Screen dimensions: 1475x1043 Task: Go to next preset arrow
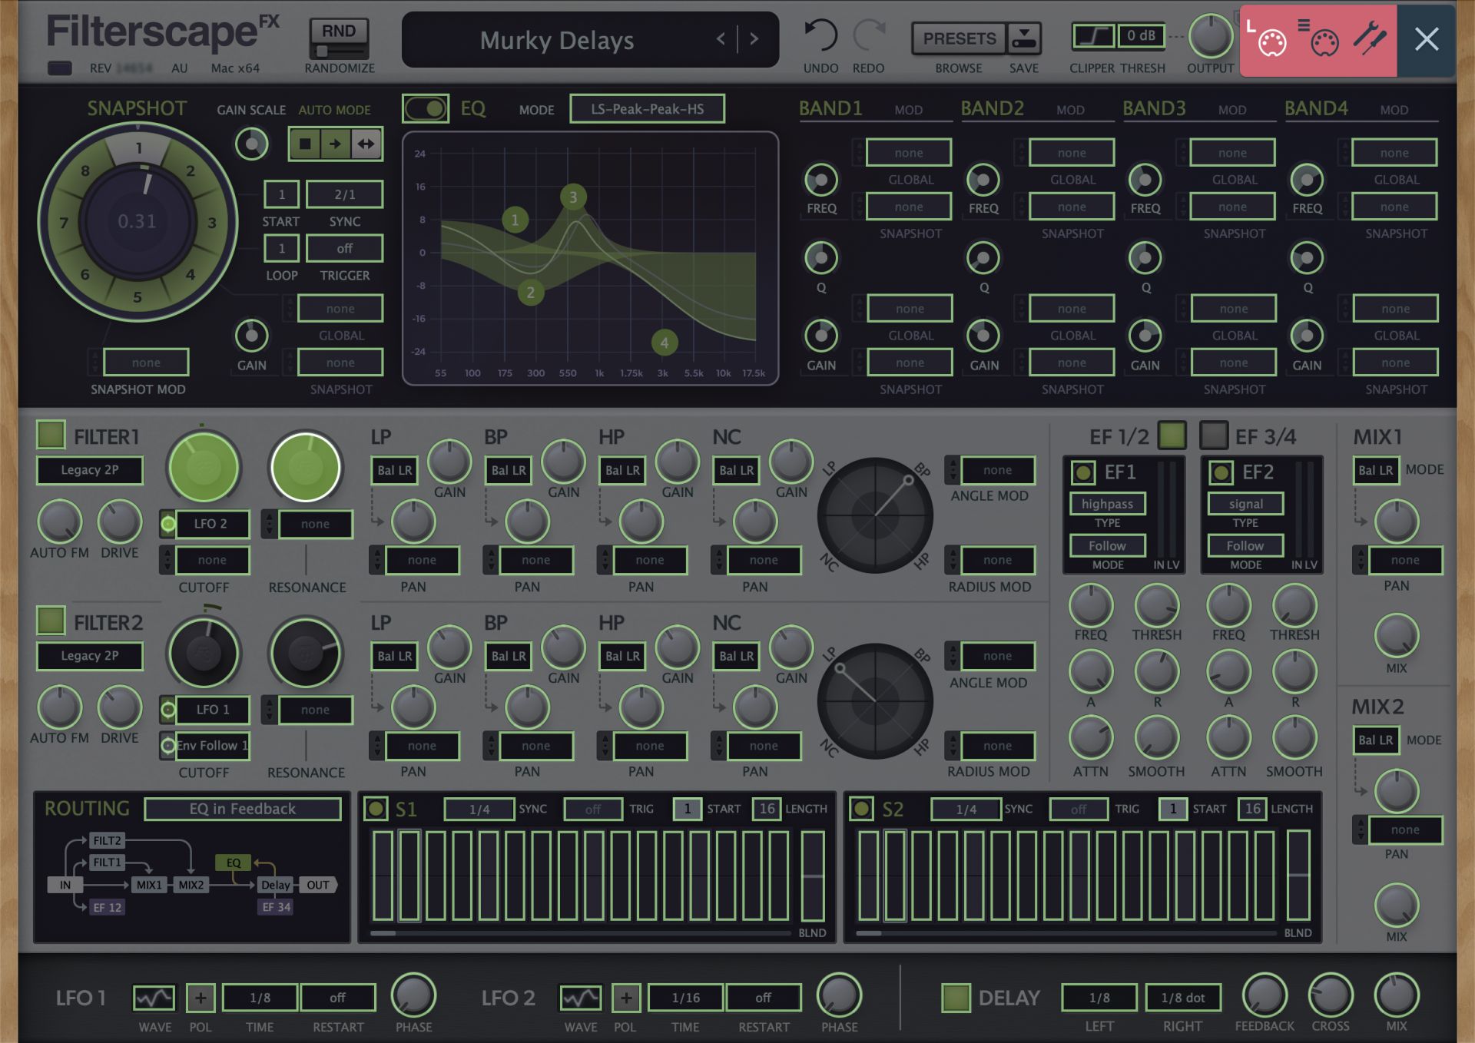[754, 38]
